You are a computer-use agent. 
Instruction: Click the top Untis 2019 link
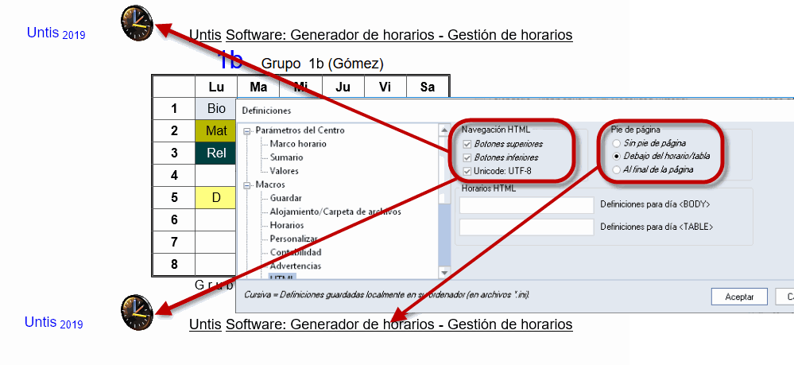pos(56,33)
